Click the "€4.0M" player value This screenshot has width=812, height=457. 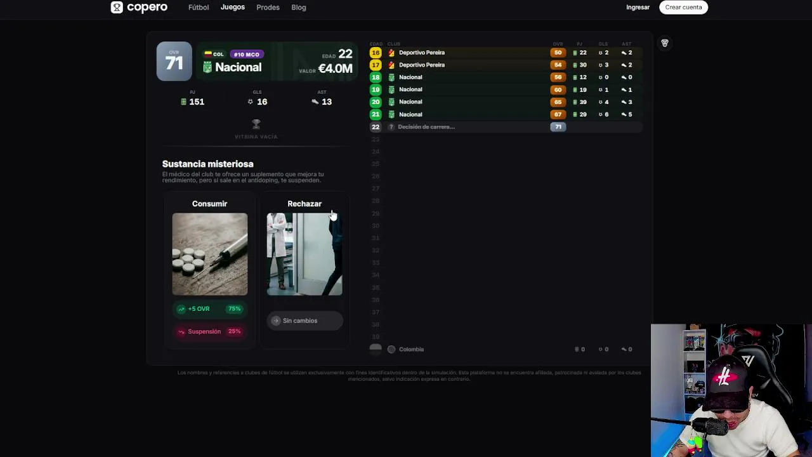tap(335, 69)
